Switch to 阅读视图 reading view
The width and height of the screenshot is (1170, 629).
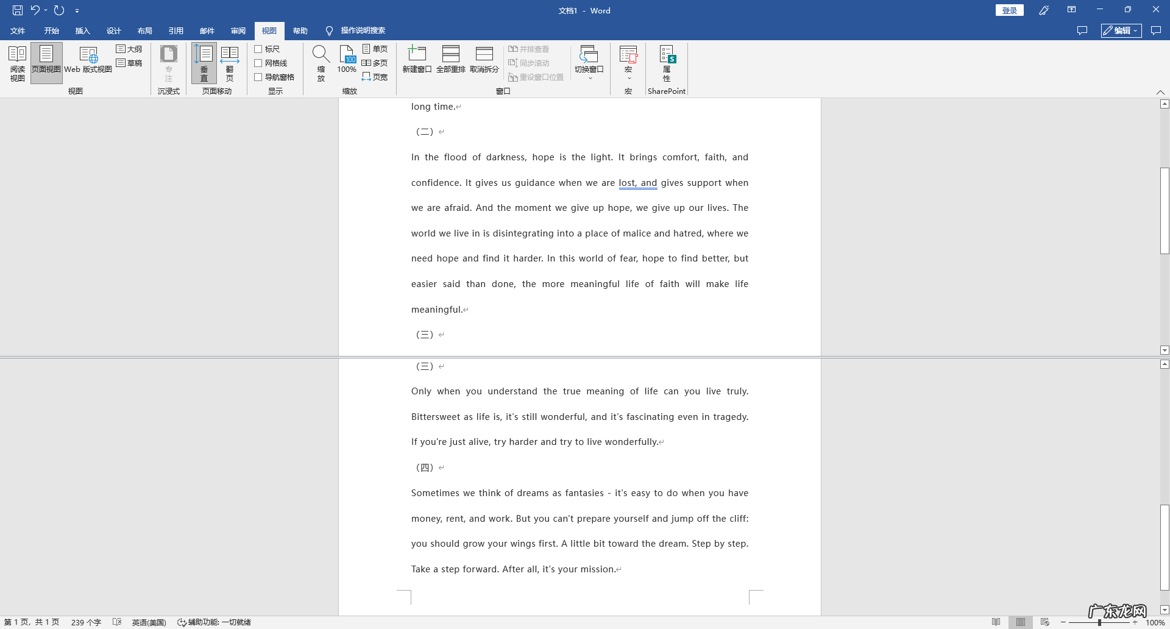[x=18, y=63]
